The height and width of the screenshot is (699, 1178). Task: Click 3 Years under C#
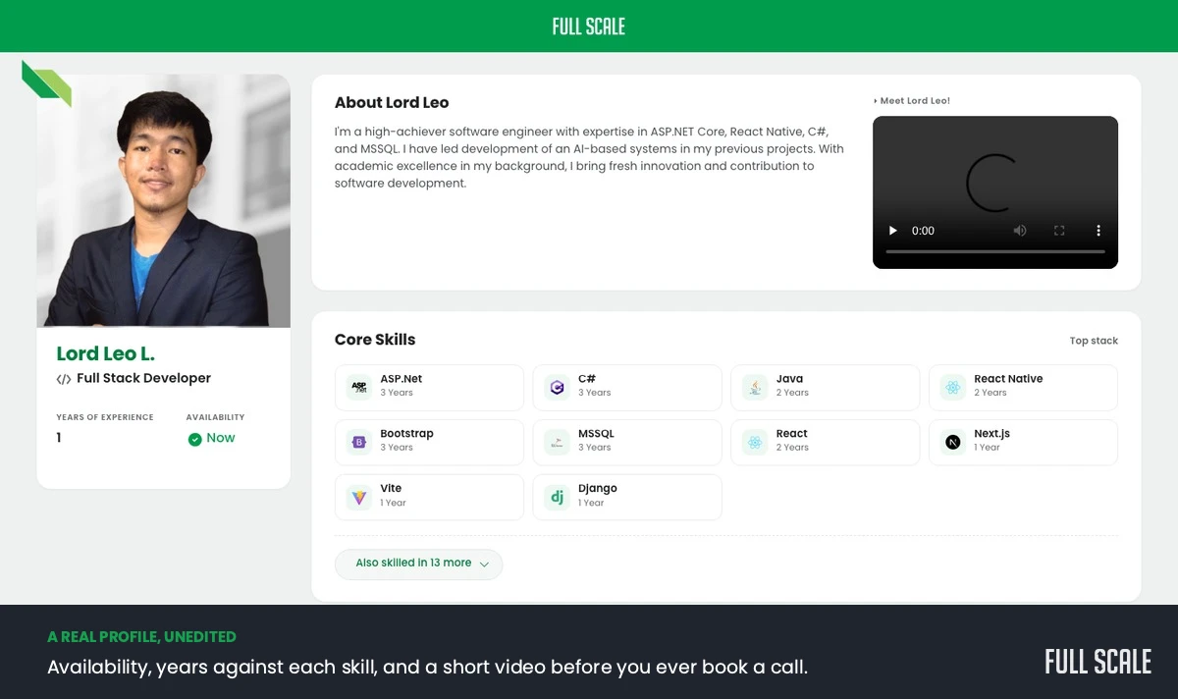click(595, 393)
